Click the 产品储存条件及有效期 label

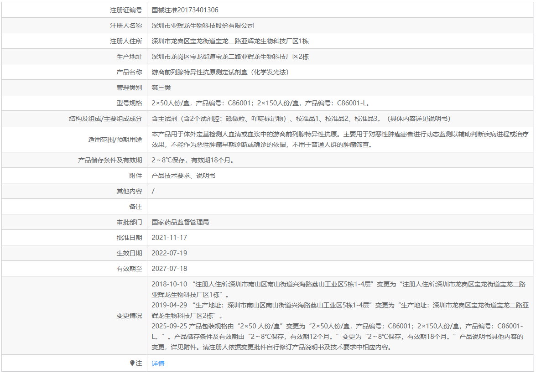[x=110, y=160]
